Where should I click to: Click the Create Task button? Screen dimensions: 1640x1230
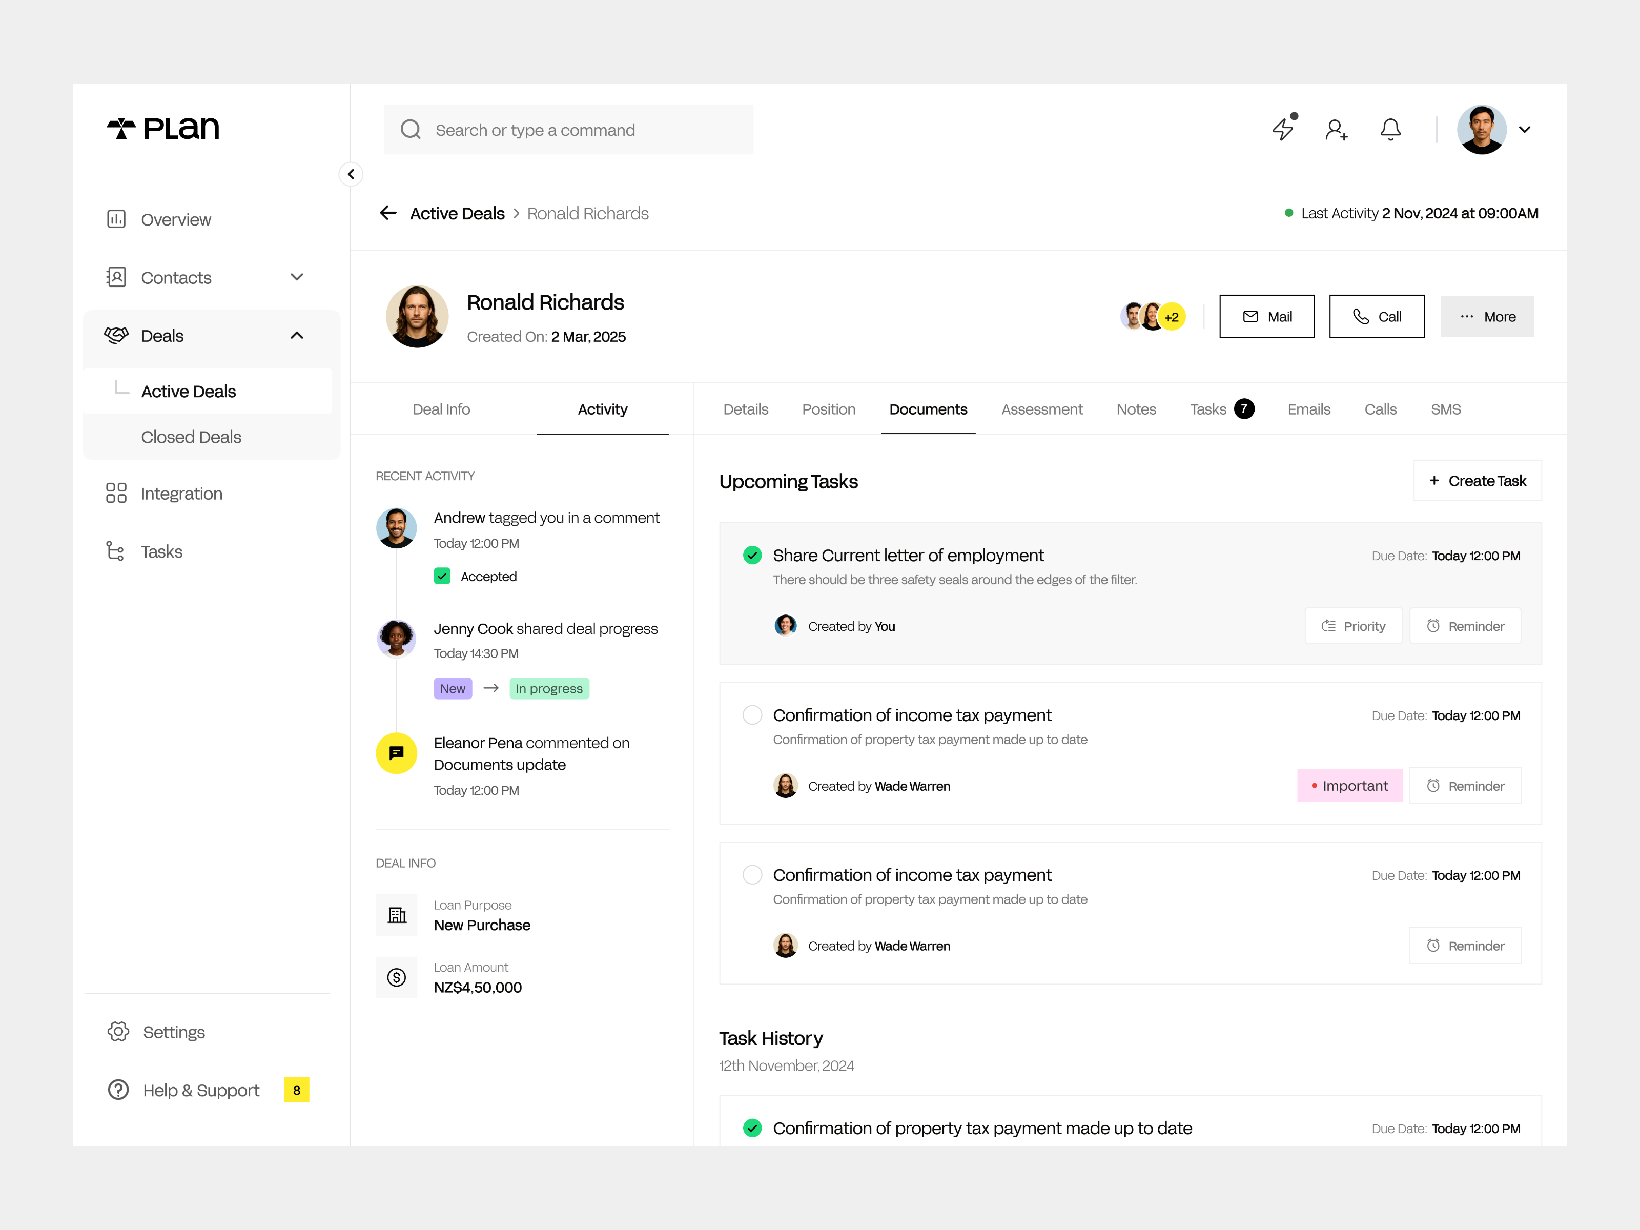point(1477,480)
